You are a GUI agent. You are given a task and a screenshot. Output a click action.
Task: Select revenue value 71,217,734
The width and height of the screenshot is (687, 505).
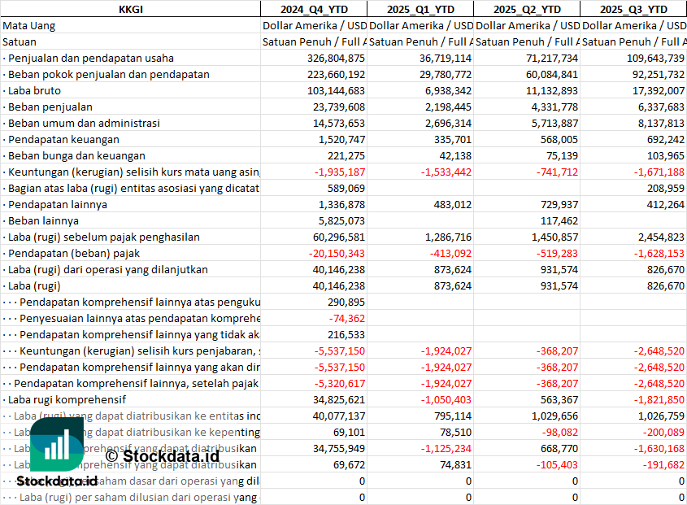pos(551,58)
